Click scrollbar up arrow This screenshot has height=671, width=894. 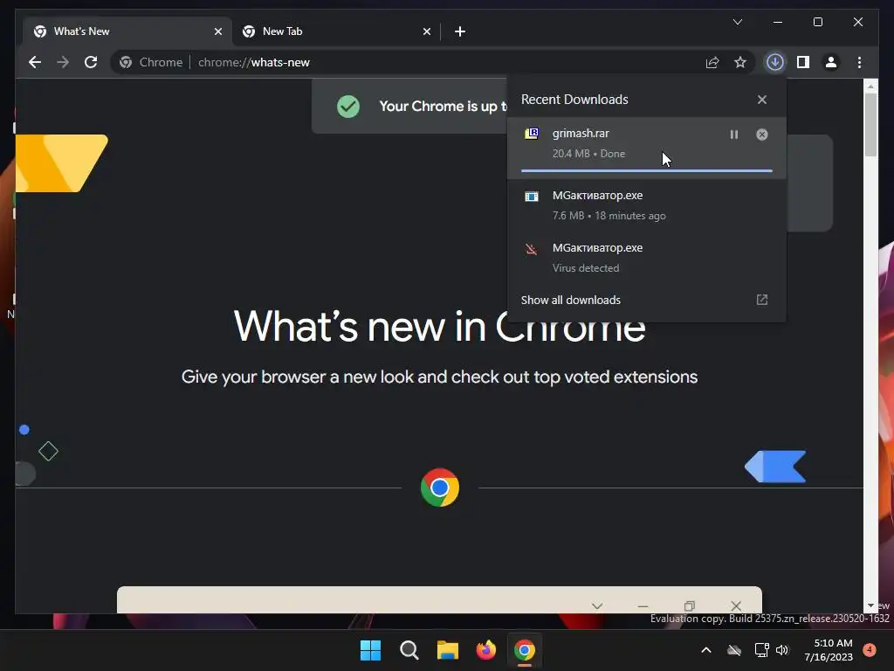[x=870, y=86]
